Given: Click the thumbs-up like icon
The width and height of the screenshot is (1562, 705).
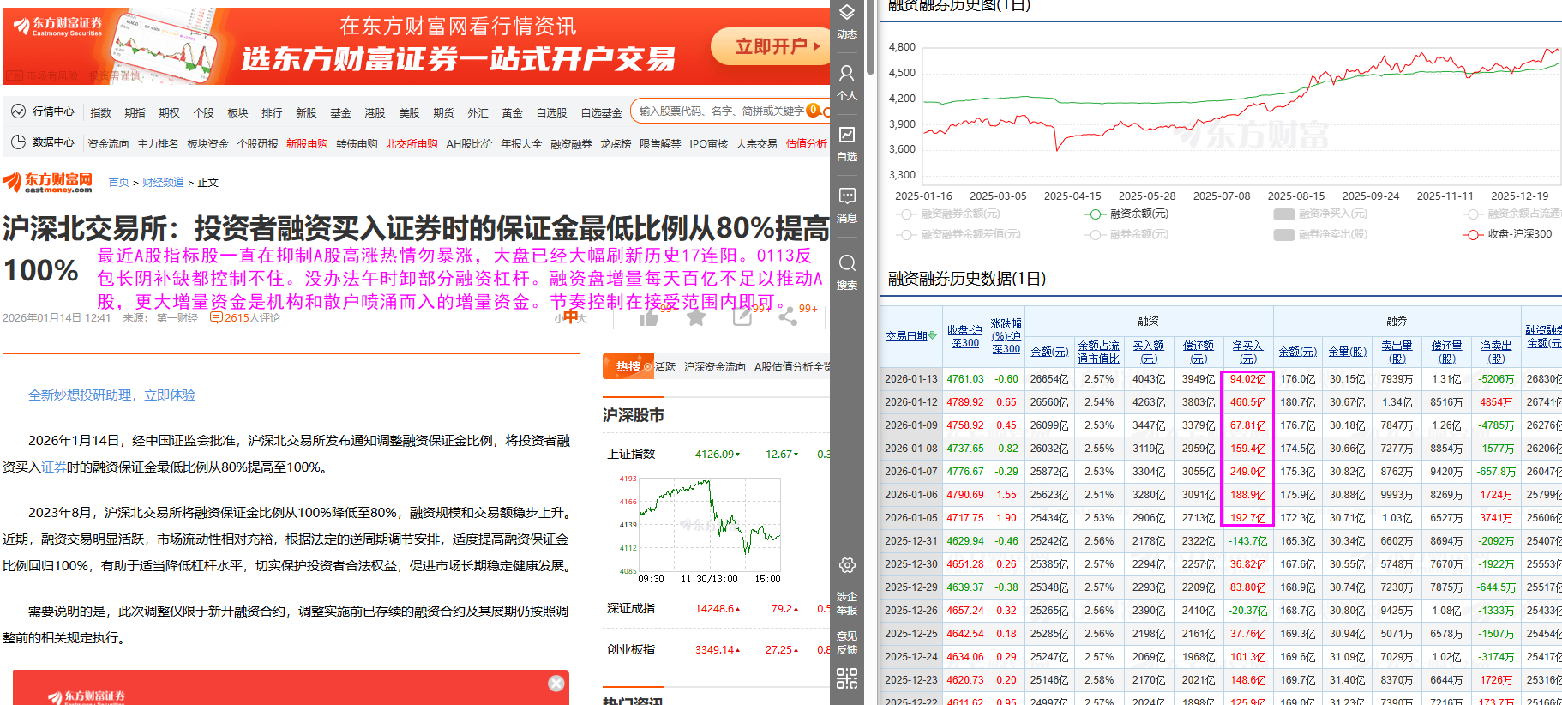Looking at the screenshot, I should pyautogui.click(x=649, y=317).
